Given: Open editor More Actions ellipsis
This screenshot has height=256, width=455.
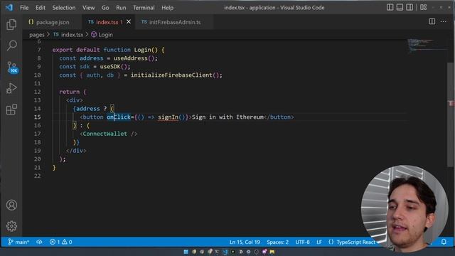Looking at the screenshot, I should pos(444,21).
